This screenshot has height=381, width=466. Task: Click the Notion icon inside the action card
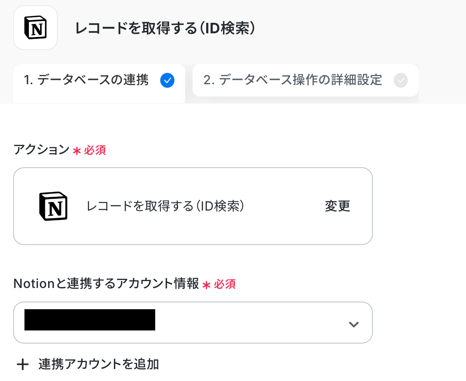53,206
